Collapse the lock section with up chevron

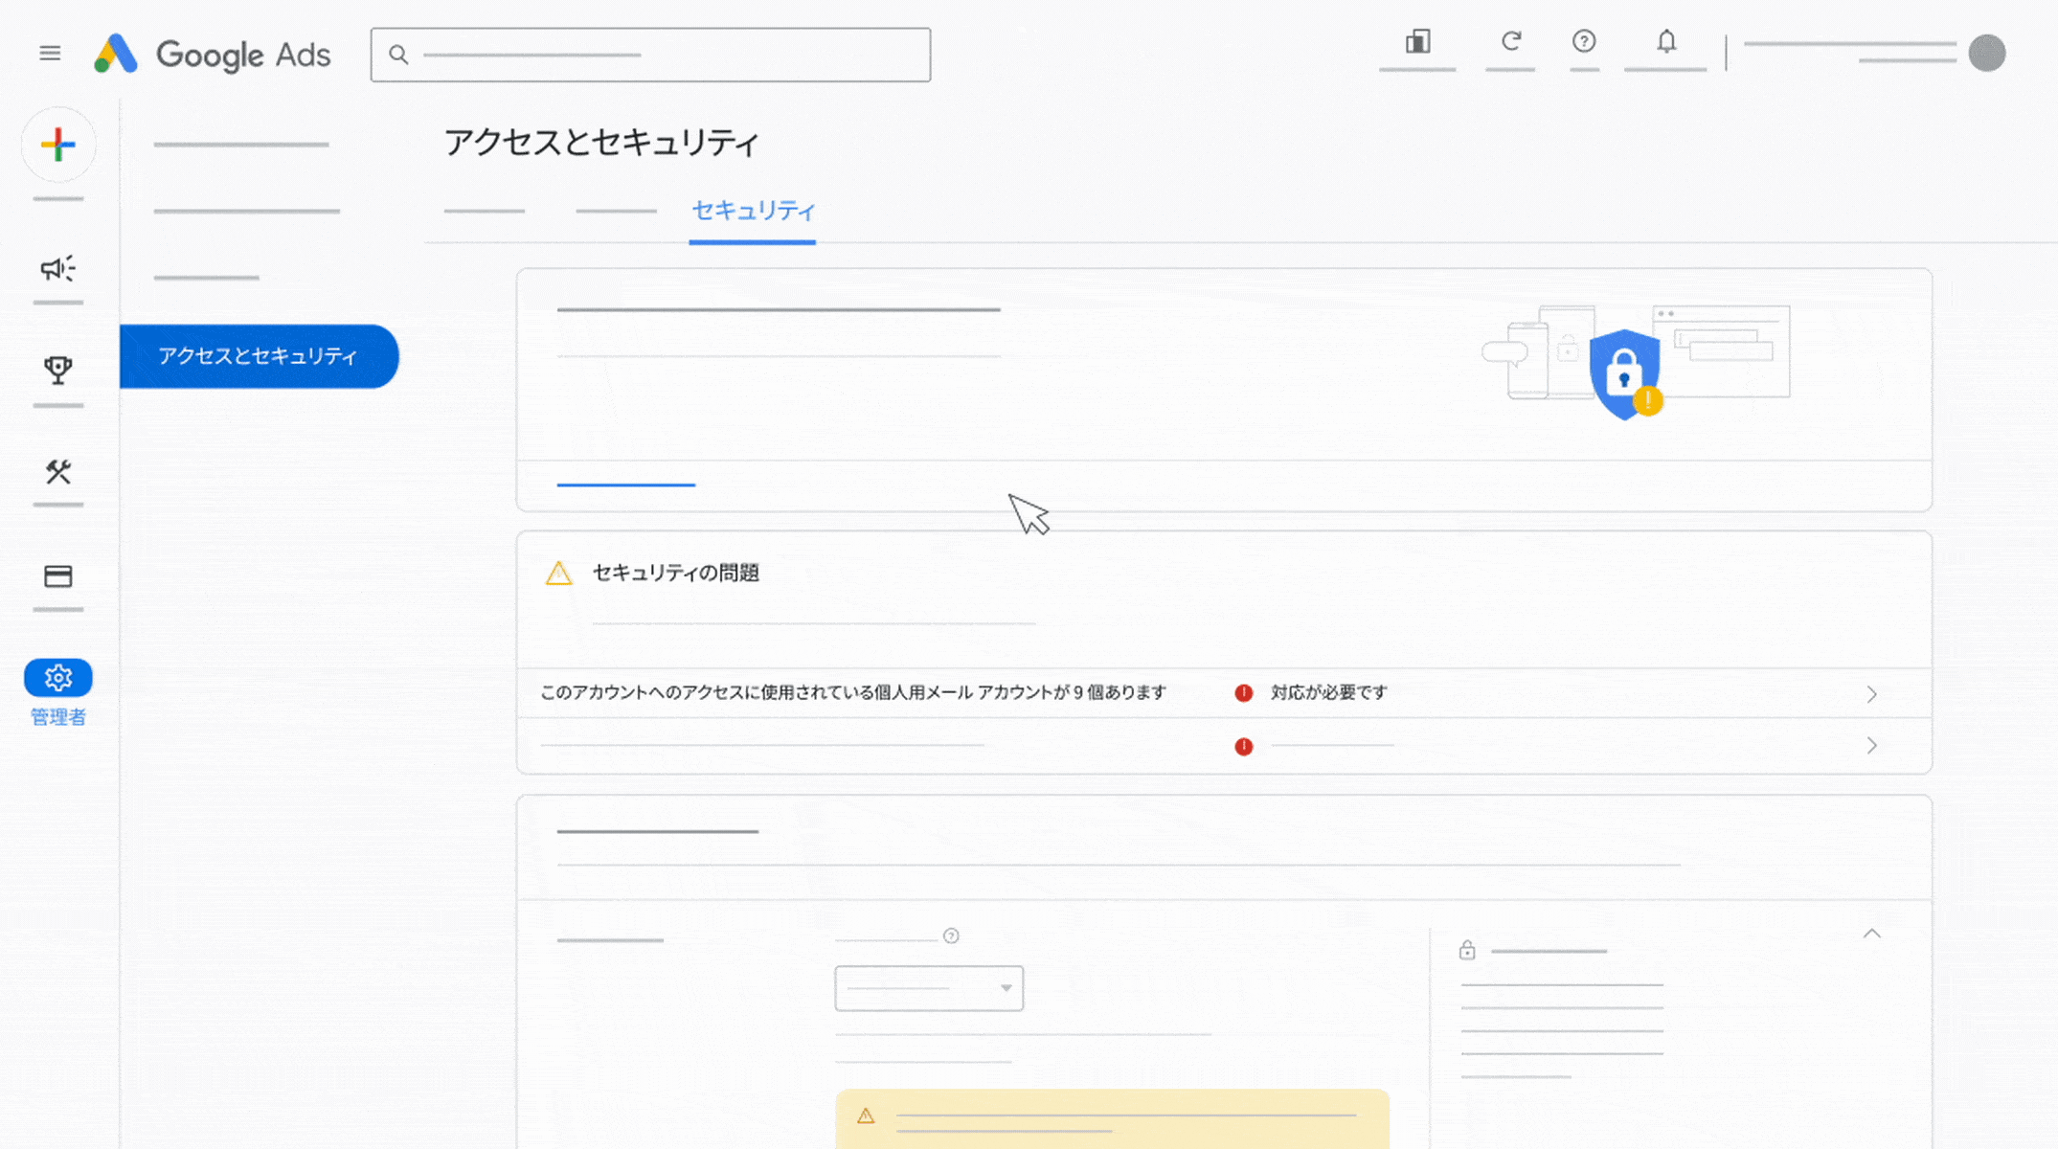pos(1871,934)
